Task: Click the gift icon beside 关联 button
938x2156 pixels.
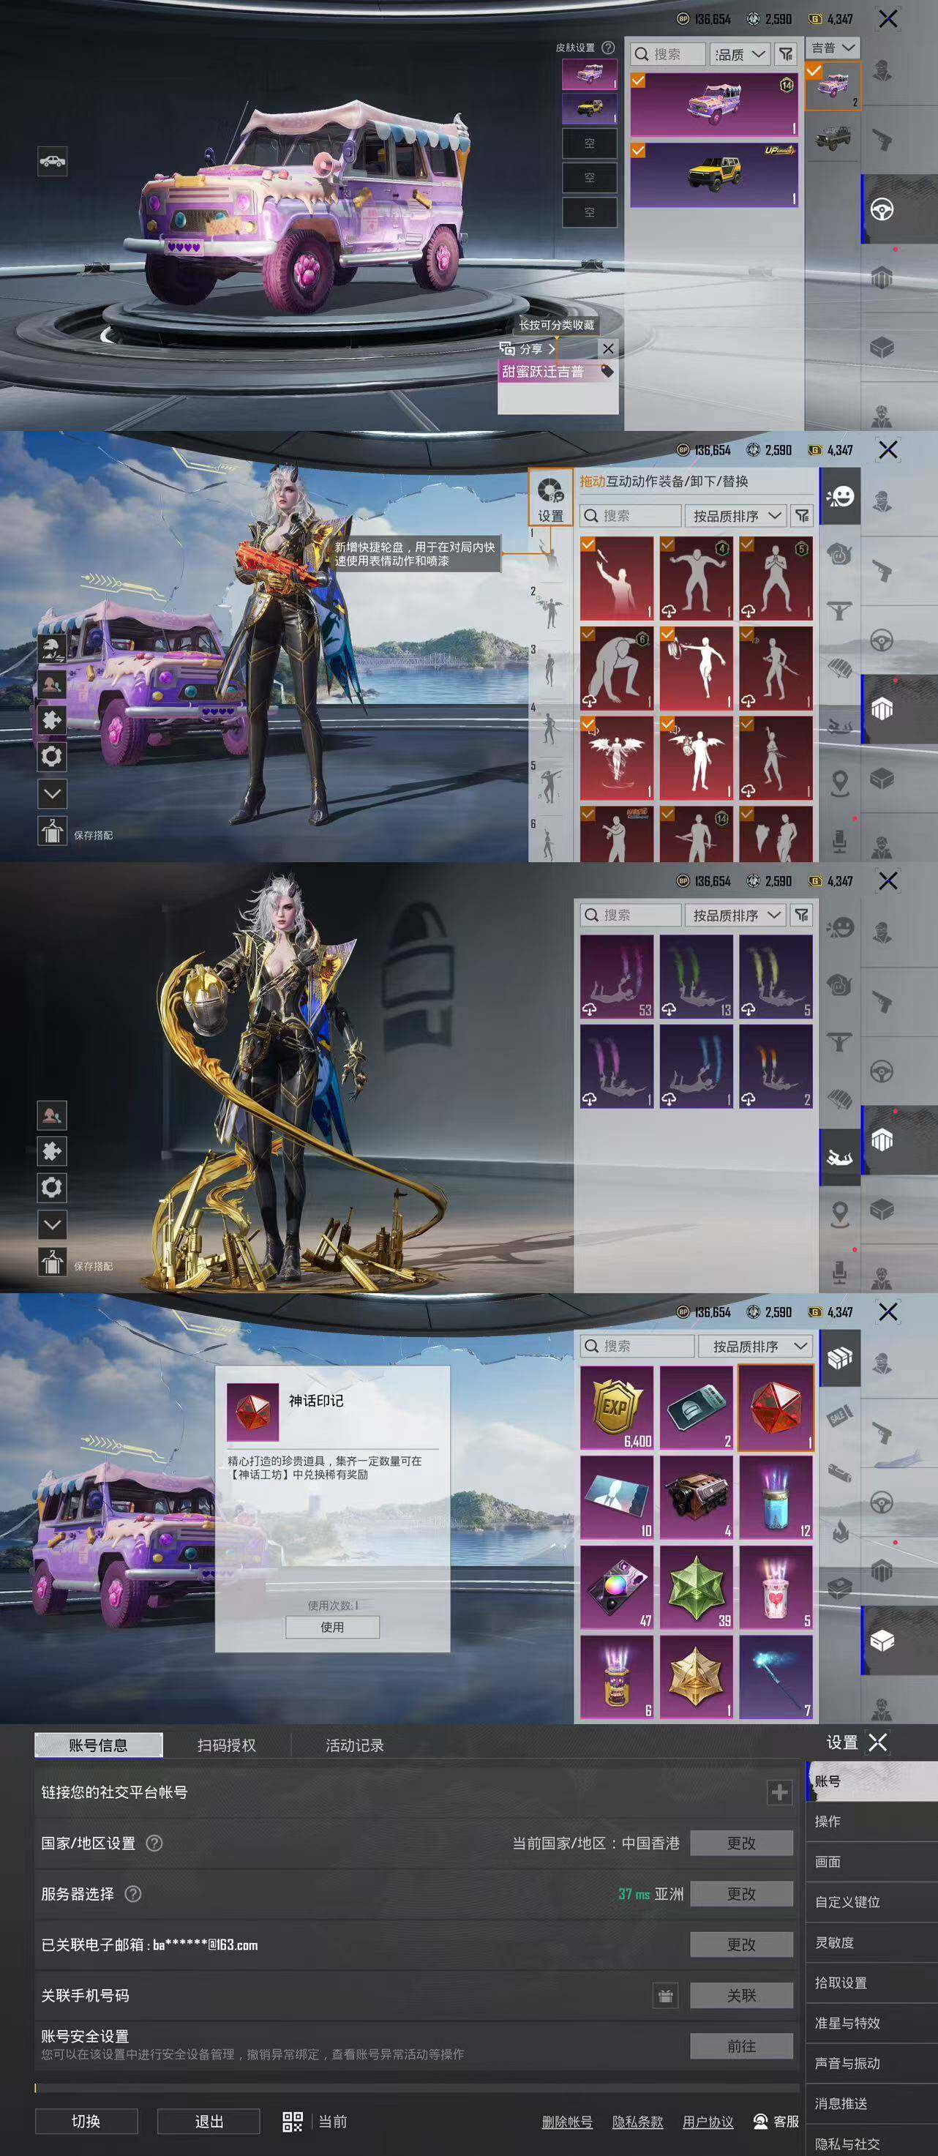Action: [665, 1995]
